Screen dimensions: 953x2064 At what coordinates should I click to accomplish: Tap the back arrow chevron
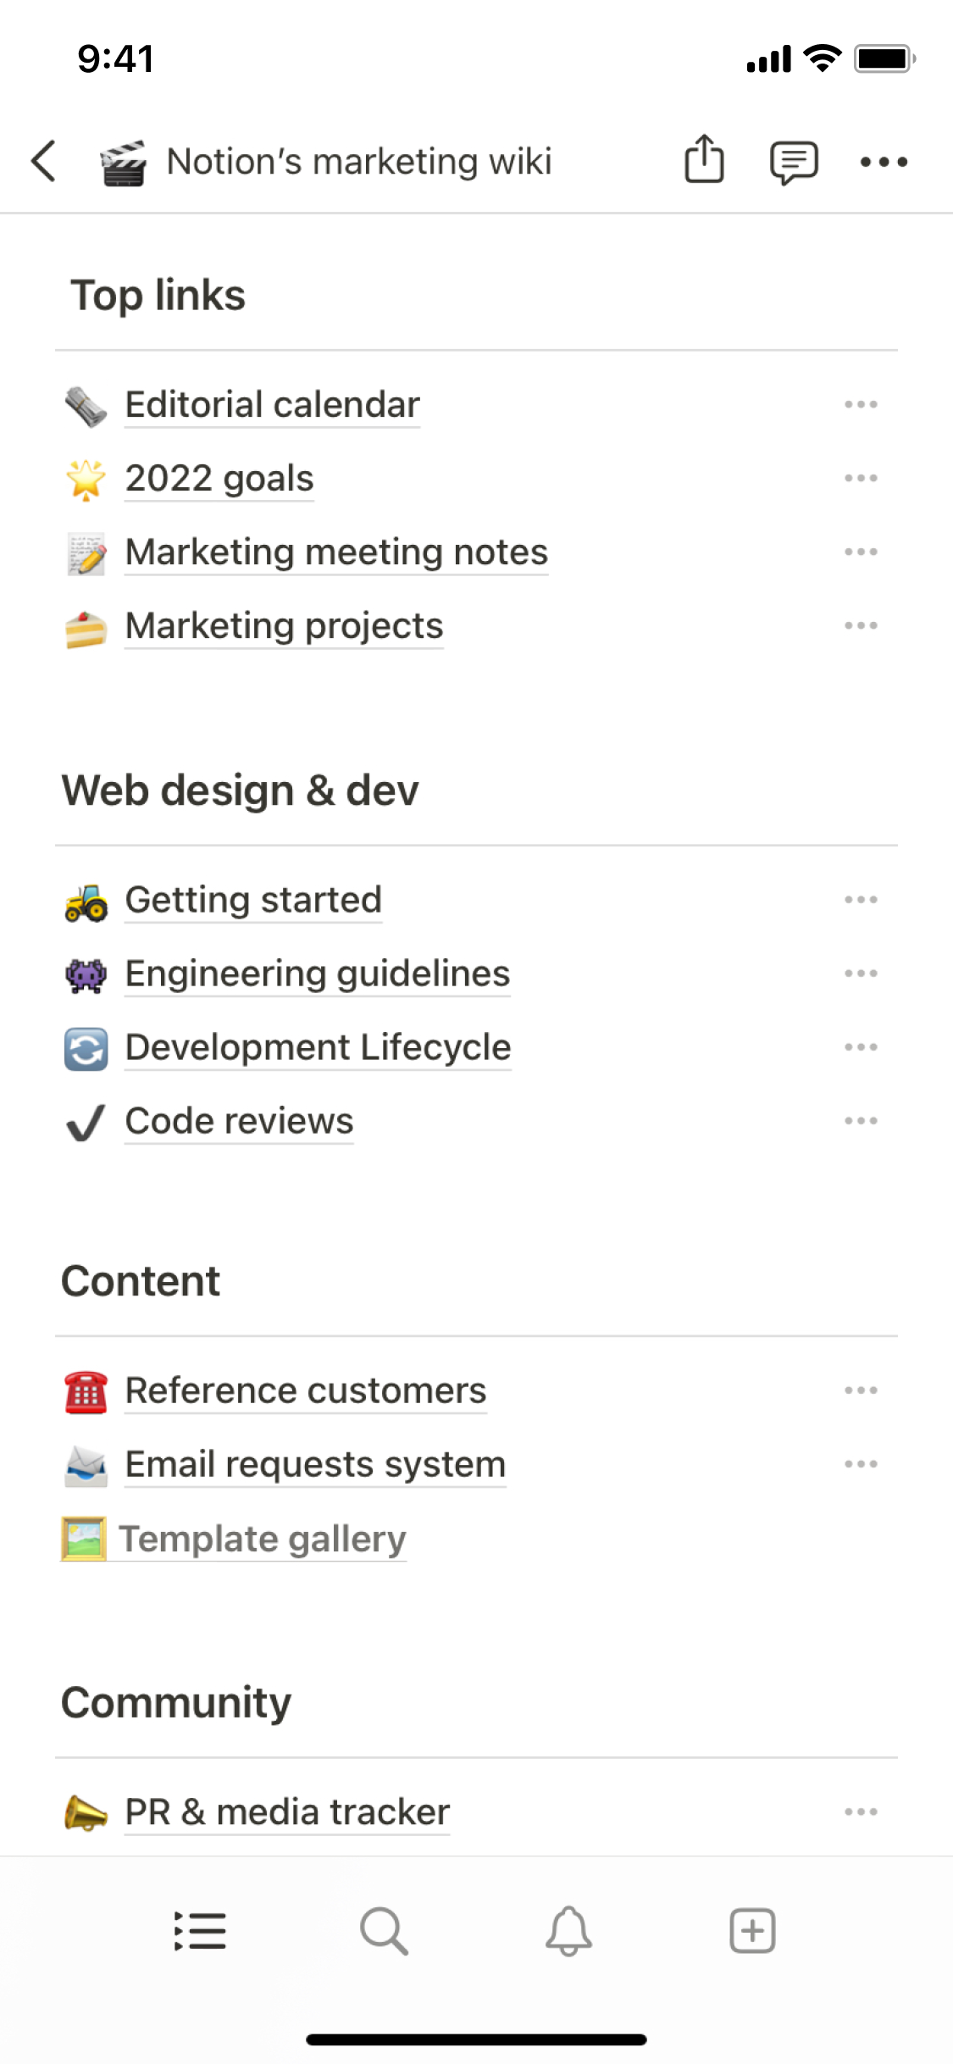pos(44,161)
